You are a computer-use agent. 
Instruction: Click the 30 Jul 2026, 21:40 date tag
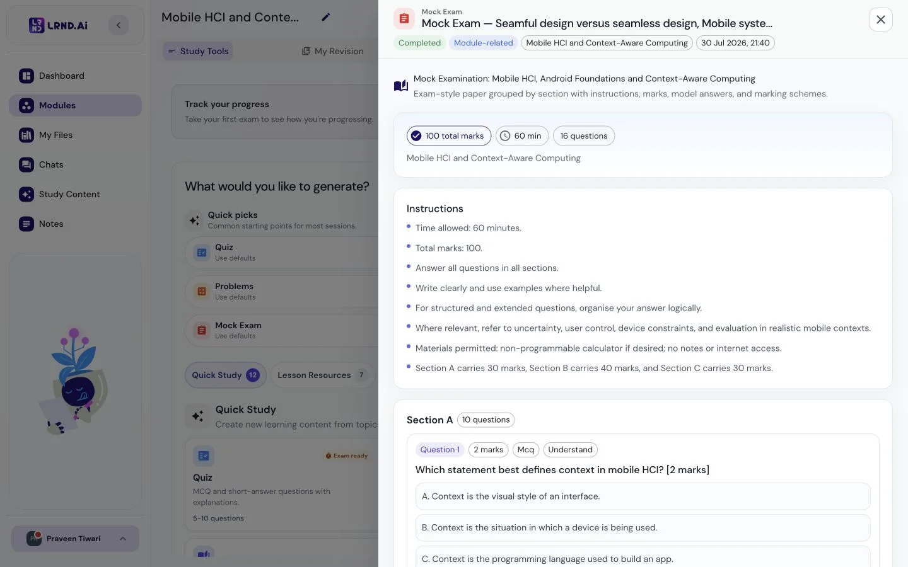coord(735,43)
